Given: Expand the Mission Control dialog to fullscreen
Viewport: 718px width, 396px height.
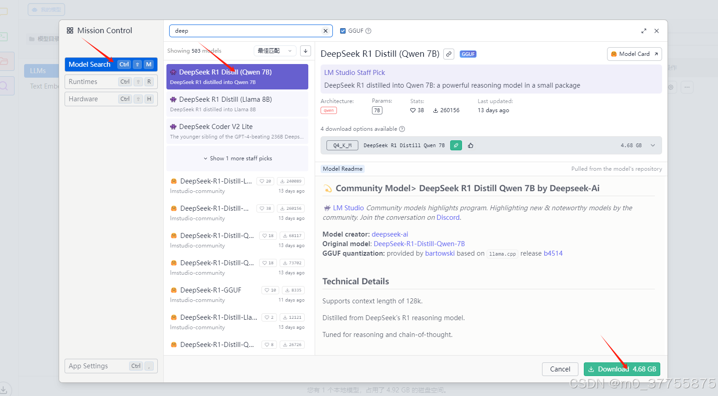Looking at the screenshot, I should tap(644, 31).
